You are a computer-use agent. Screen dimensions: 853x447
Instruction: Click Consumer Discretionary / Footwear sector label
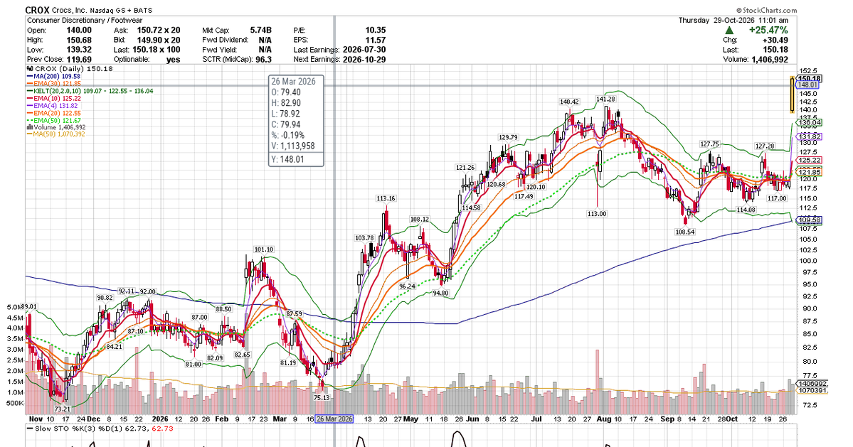point(85,21)
